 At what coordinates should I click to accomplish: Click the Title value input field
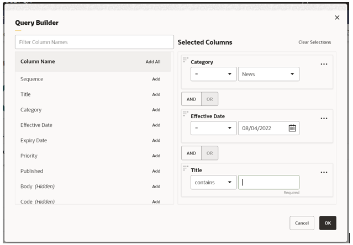click(x=268, y=182)
